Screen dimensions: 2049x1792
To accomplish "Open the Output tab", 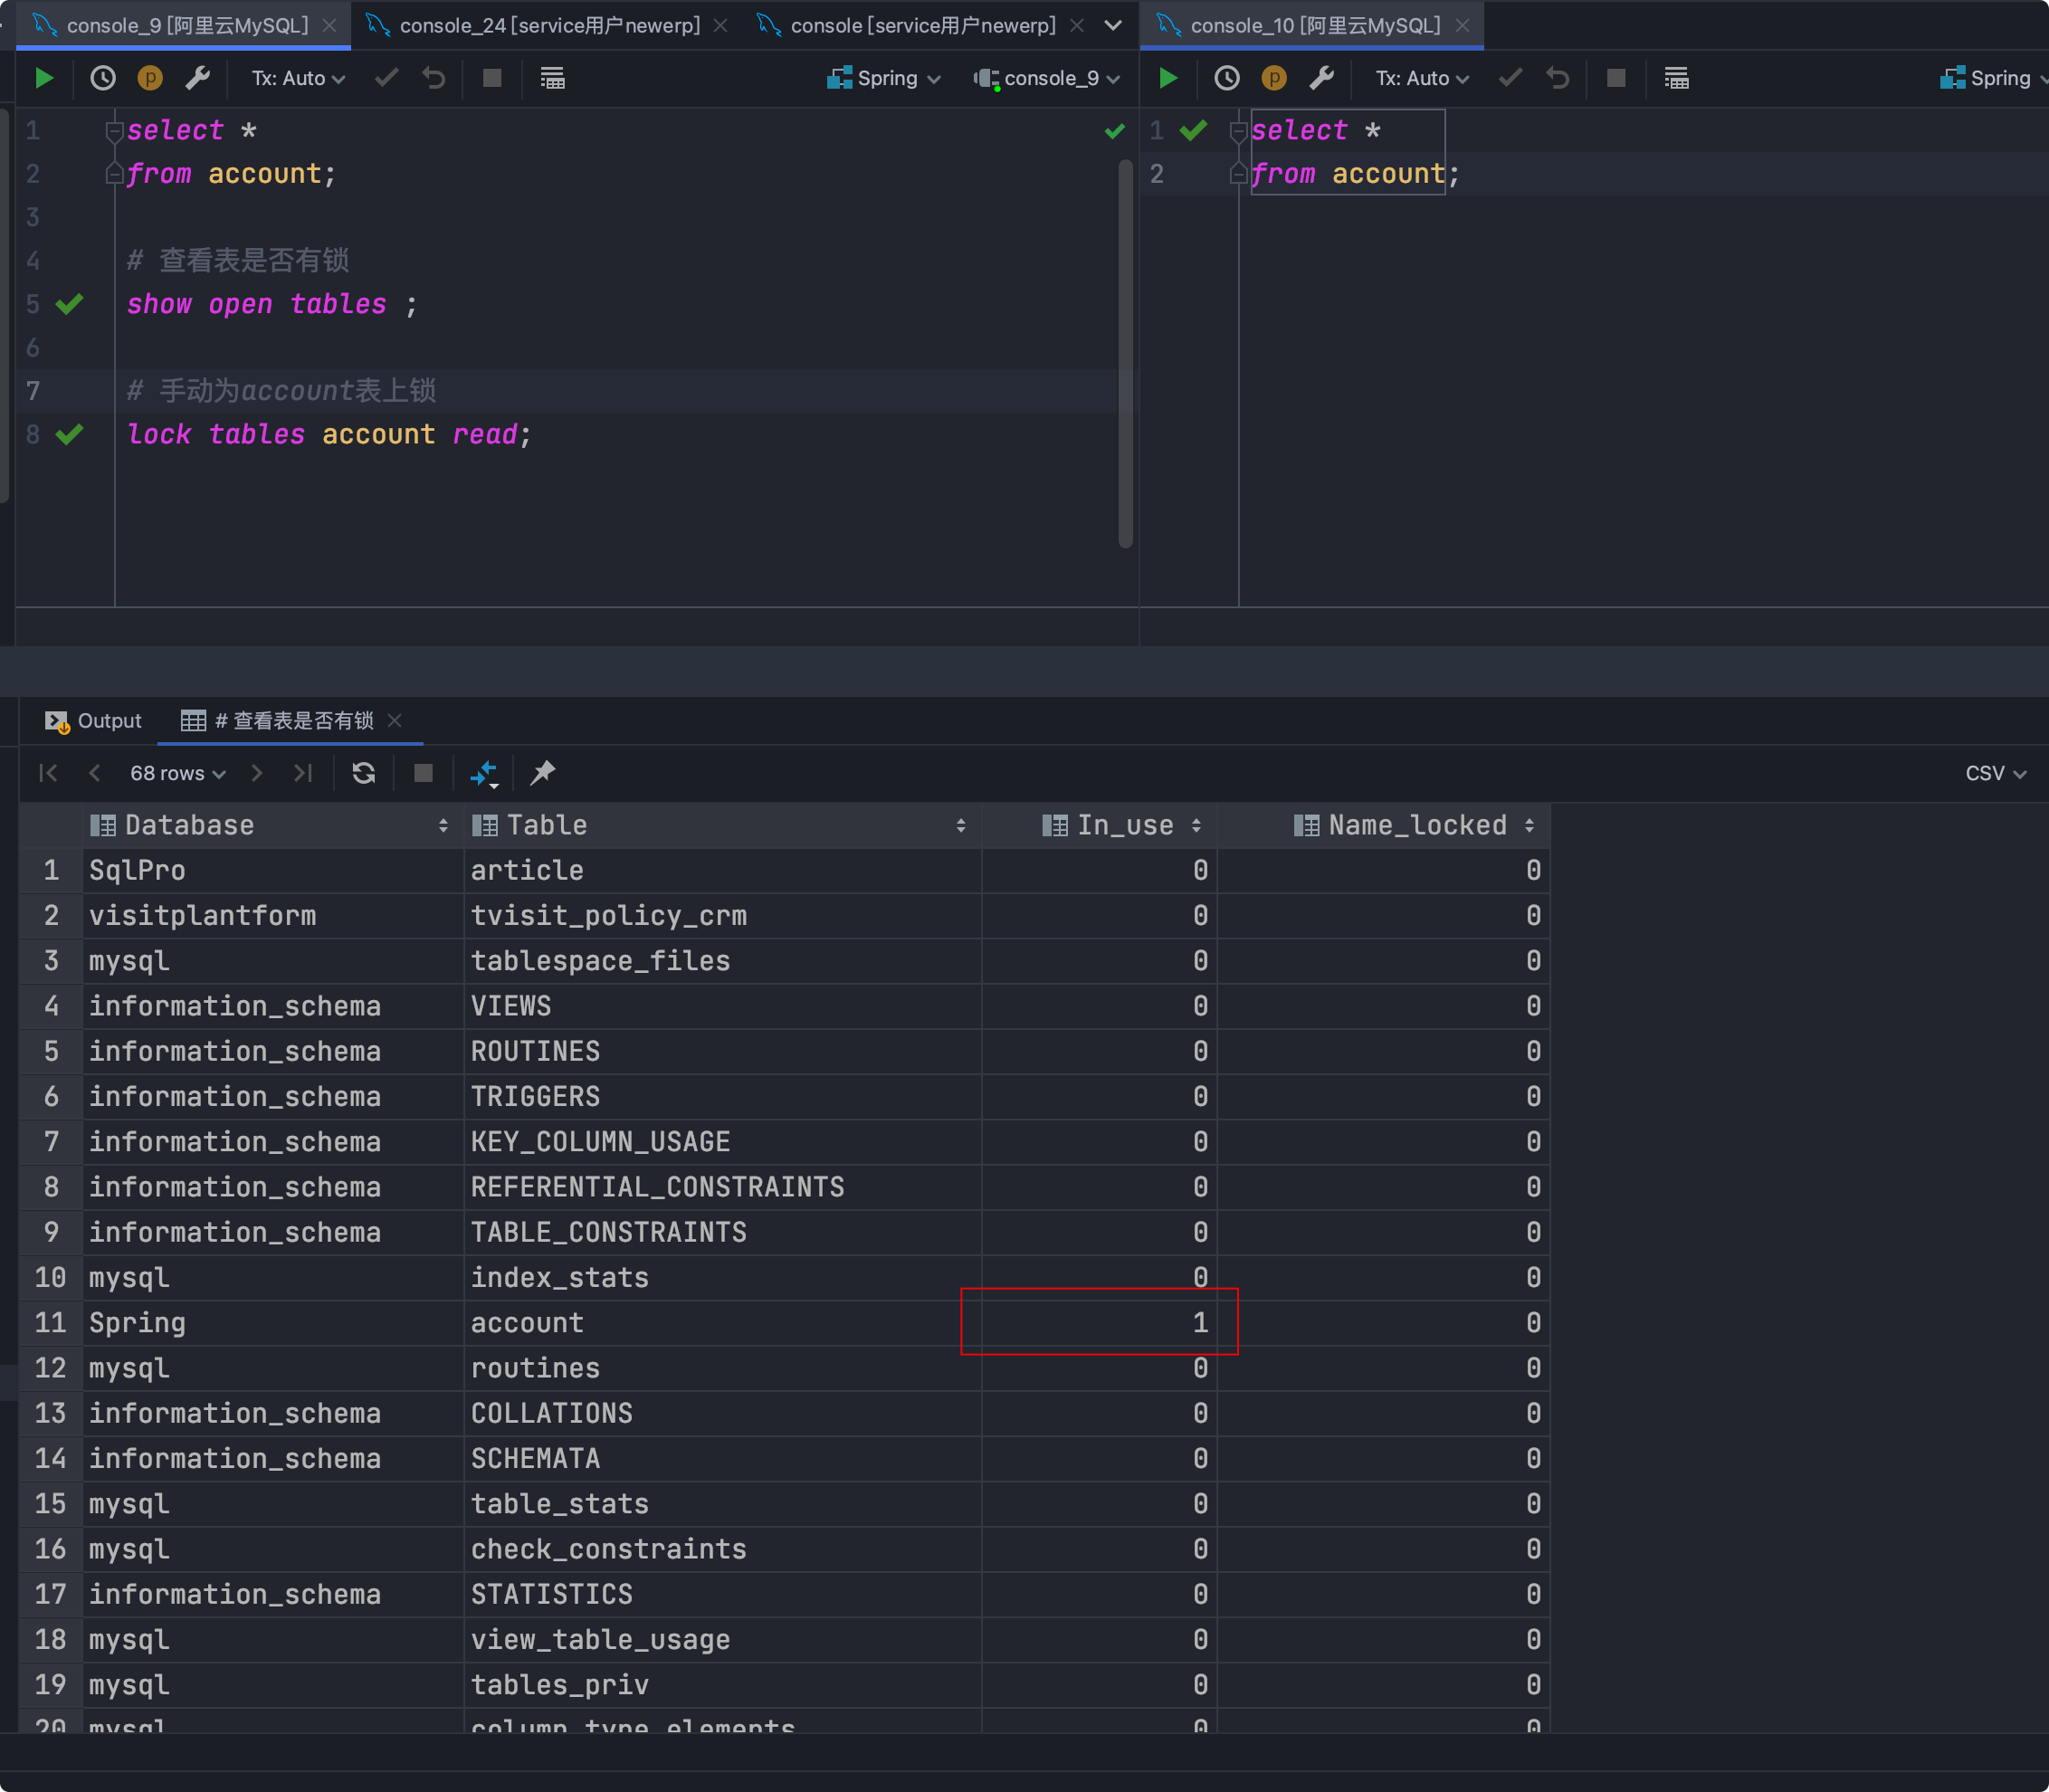I will (94, 721).
